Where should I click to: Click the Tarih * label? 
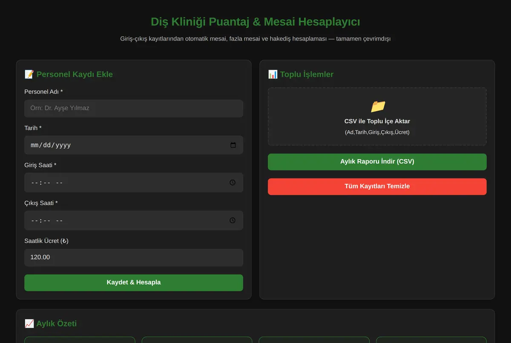(33, 128)
